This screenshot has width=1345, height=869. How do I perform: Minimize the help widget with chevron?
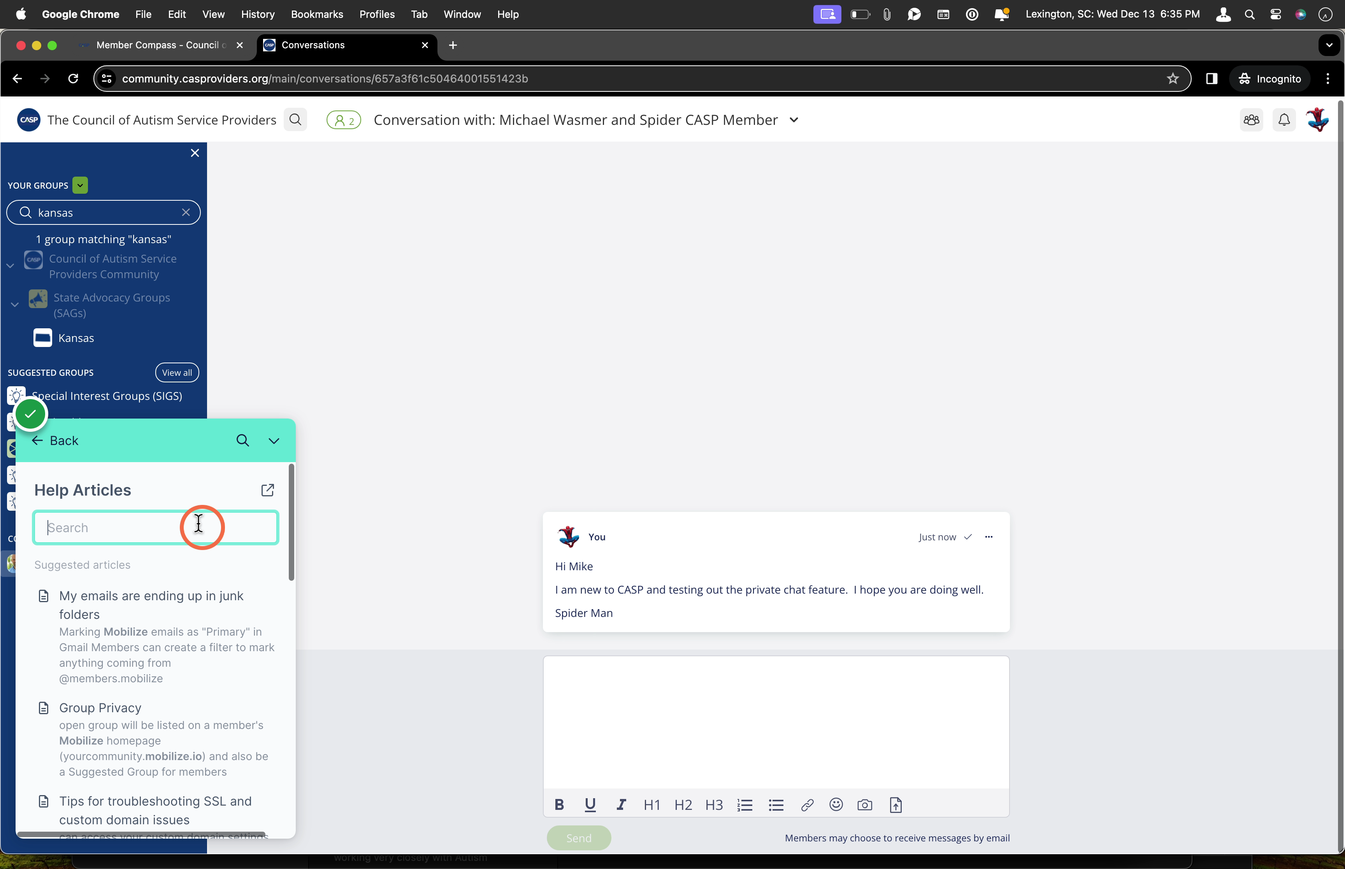[274, 441]
